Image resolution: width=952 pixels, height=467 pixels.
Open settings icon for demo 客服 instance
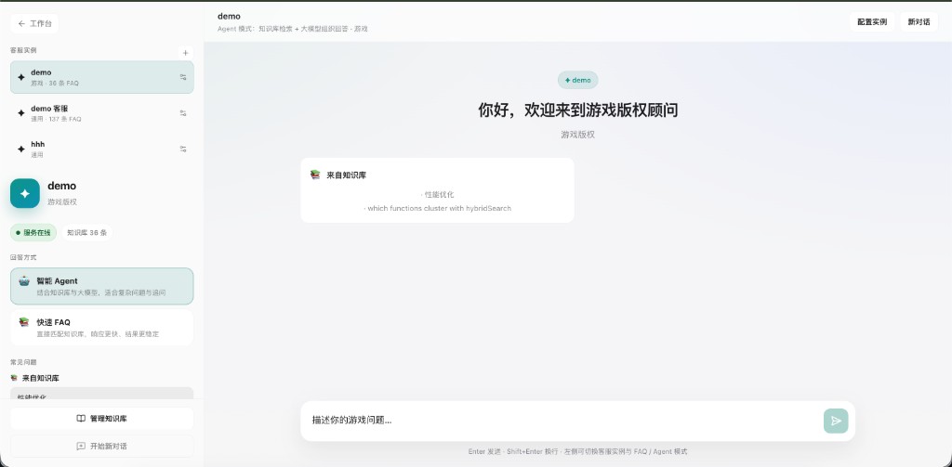point(183,113)
